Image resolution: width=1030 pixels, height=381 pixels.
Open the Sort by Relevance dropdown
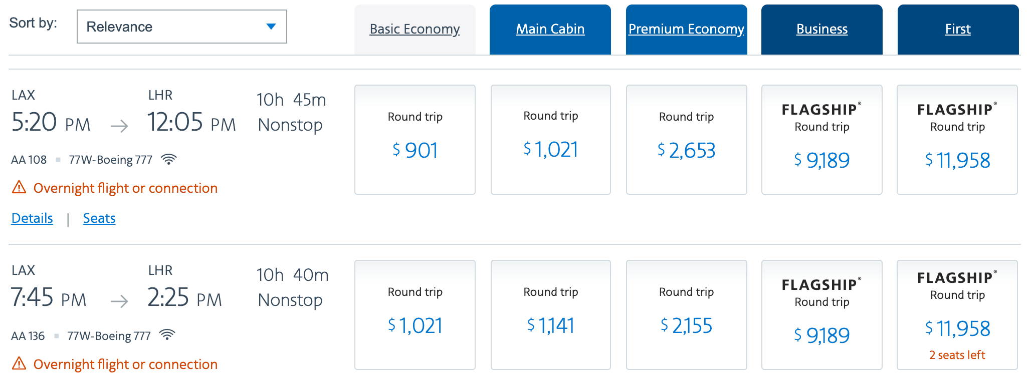coord(181,27)
